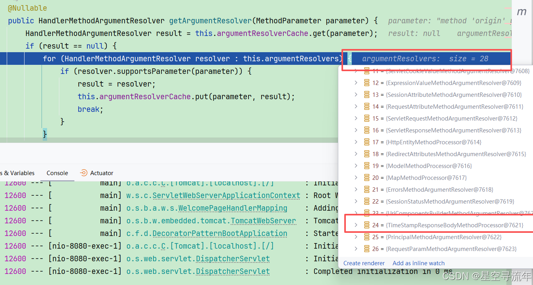Viewport: 533px width, 285px height.
Task: Open the last DispatcherServlet console link
Action: [233, 271]
